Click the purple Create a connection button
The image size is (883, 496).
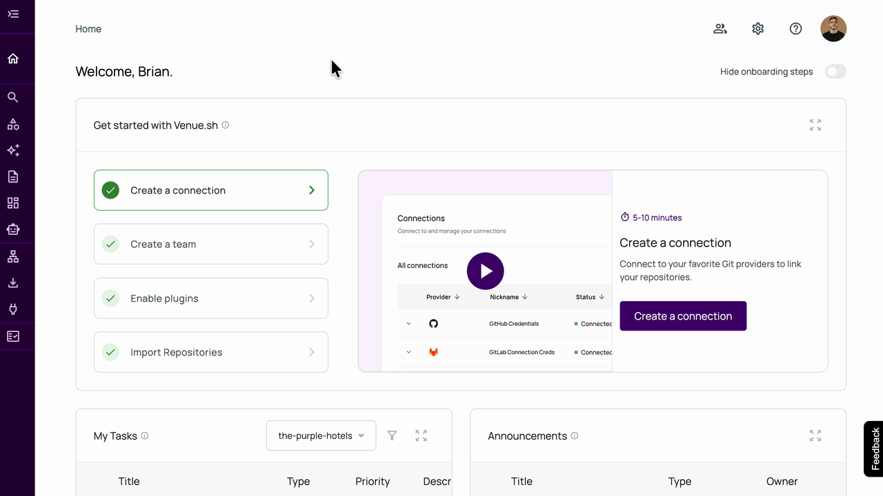pyautogui.click(x=683, y=316)
